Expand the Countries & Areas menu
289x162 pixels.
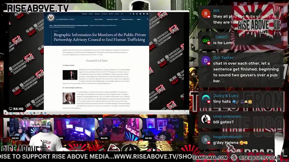112,19
